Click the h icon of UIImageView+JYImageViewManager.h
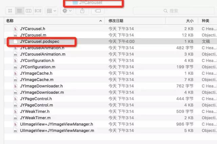The width and height of the screenshot is (217, 144). (x=15, y=124)
